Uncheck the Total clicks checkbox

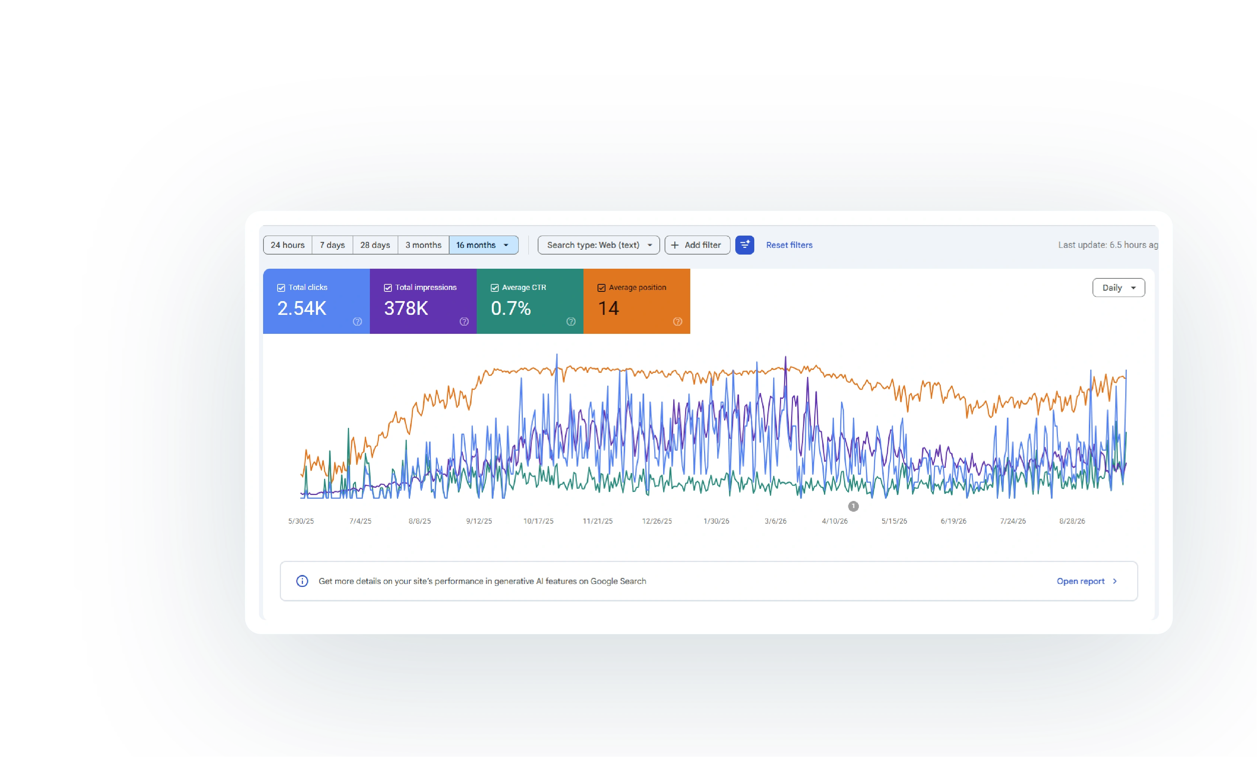281,288
